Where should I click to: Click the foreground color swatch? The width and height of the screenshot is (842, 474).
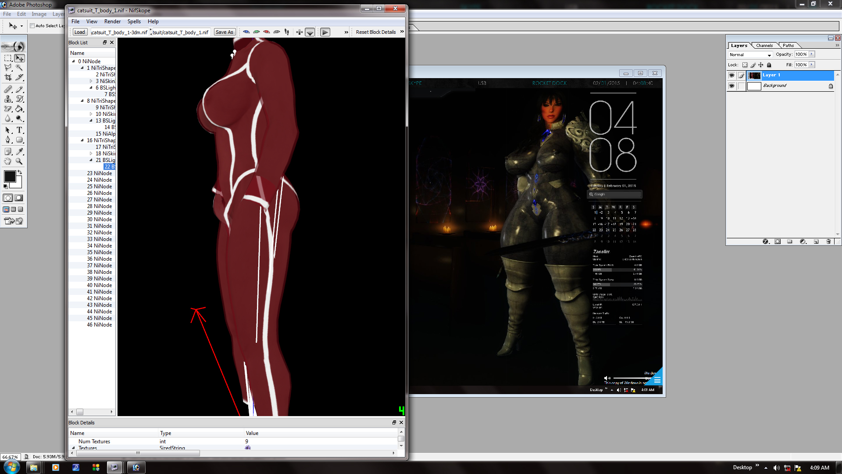(10, 176)
